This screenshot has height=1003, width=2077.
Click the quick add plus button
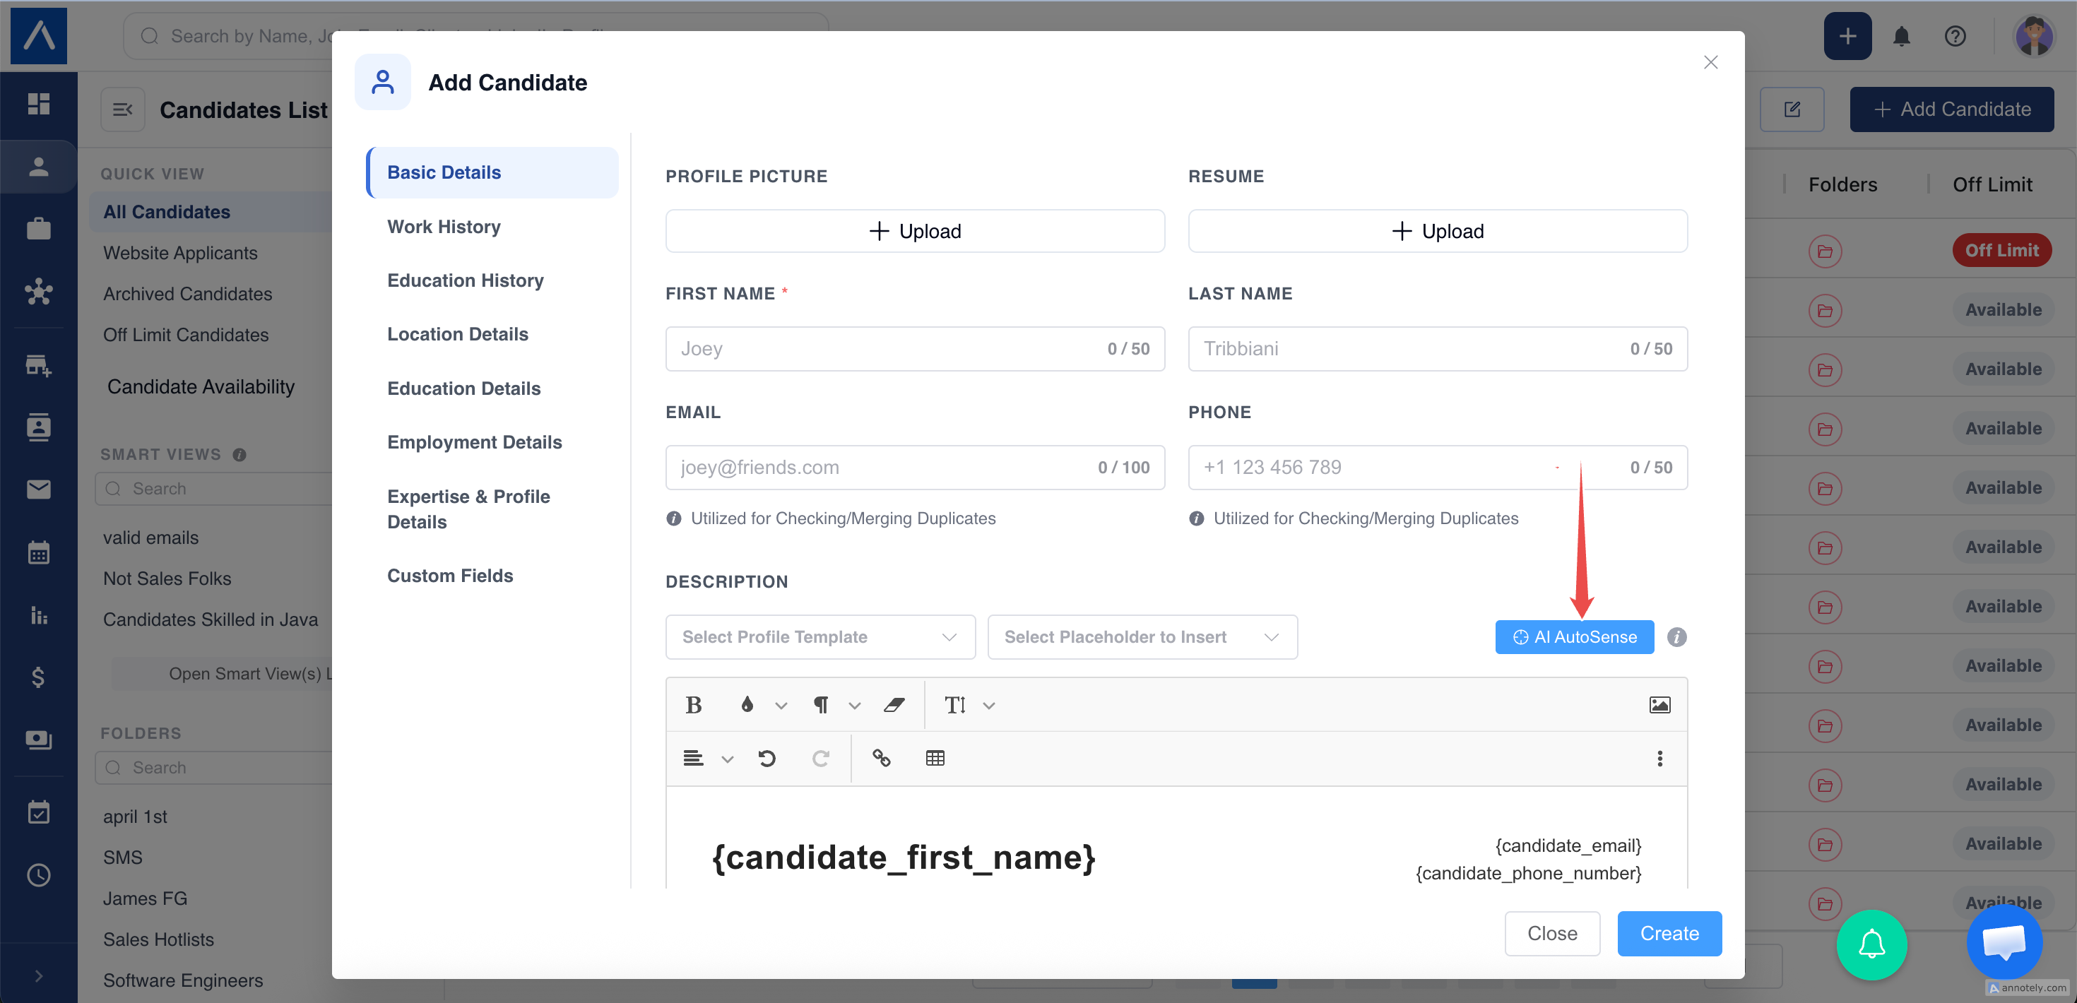pos(1847,36)
